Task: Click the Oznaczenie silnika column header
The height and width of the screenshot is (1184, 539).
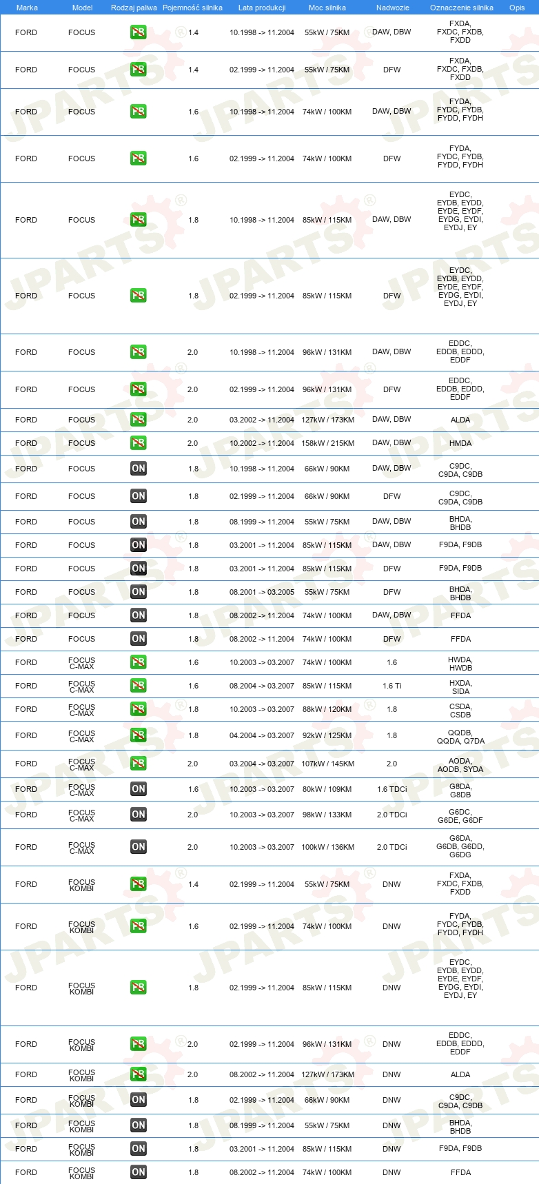Action: coord(462,8)
